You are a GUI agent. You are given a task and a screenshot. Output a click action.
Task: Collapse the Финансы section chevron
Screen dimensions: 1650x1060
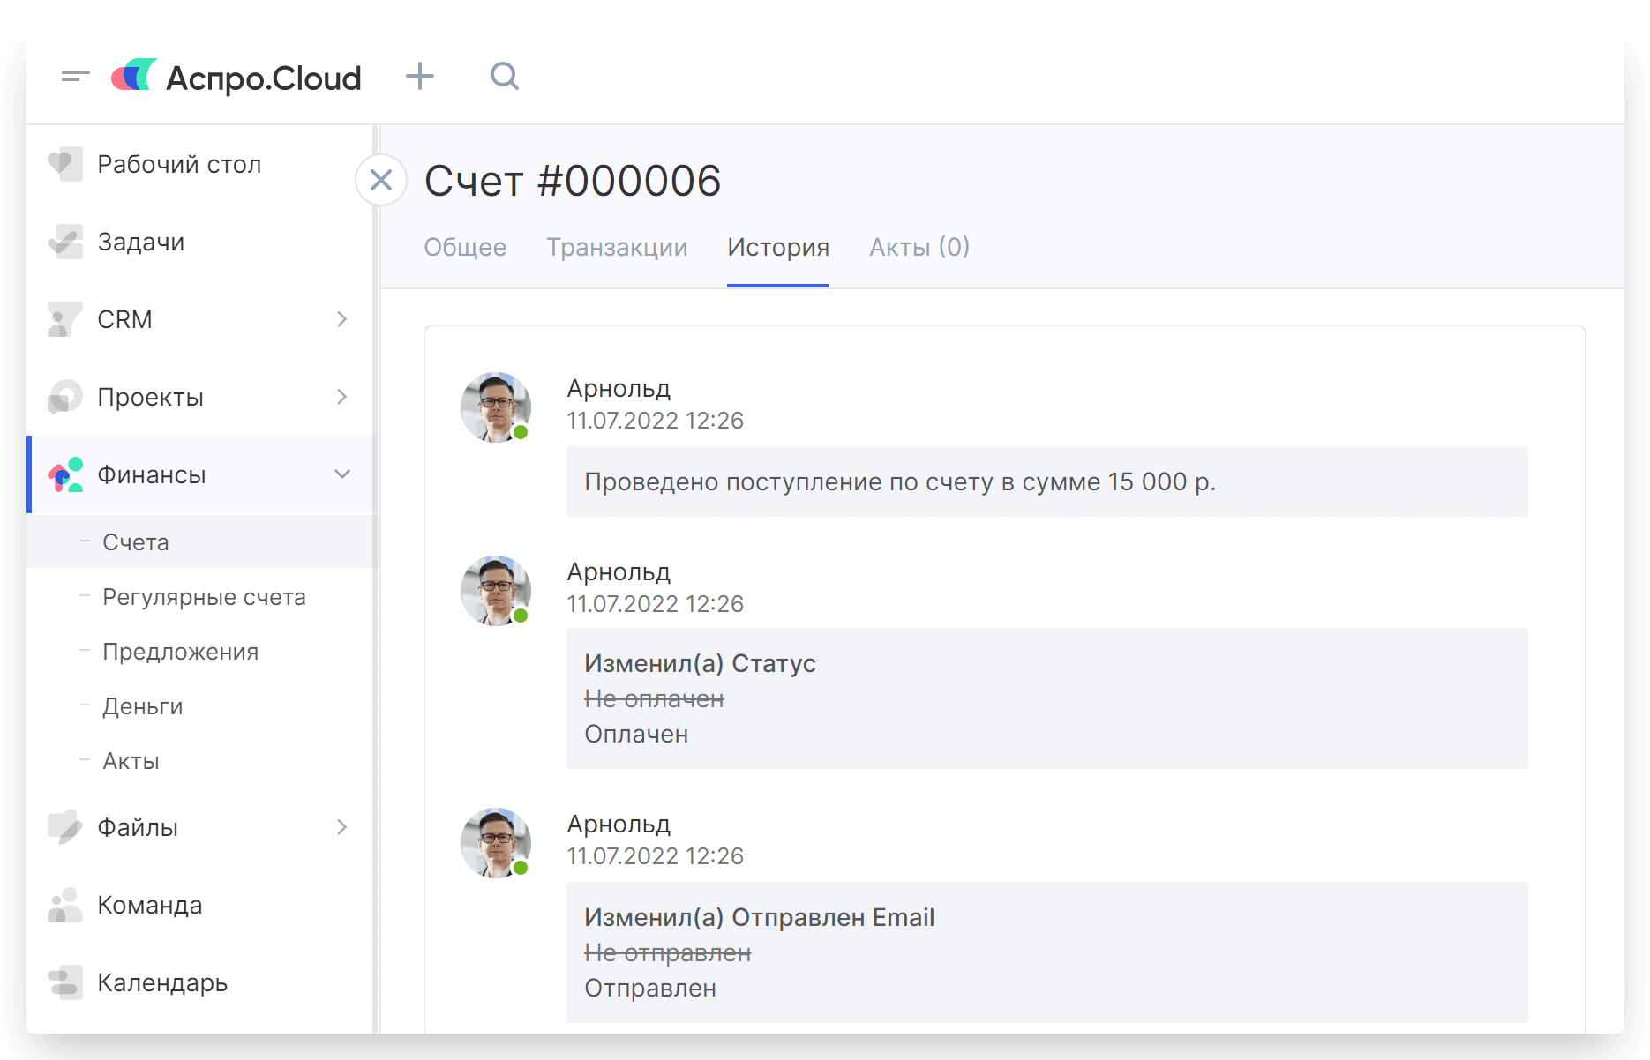coord(342,474)
